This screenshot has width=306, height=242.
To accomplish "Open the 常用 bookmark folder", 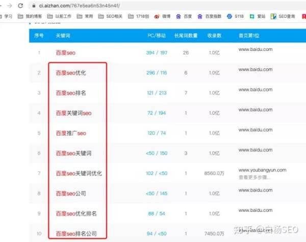I will click(x=86, y=16).
